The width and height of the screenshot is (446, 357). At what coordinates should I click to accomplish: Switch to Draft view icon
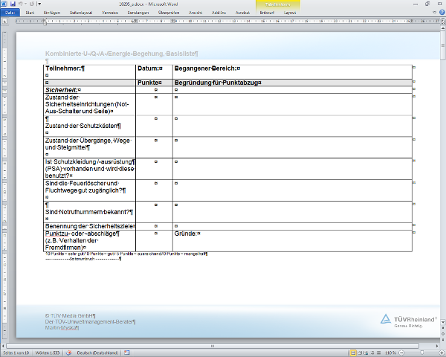point(379,353)
